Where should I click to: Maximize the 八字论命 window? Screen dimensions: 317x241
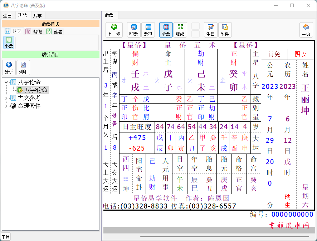[x=292, y=5]
